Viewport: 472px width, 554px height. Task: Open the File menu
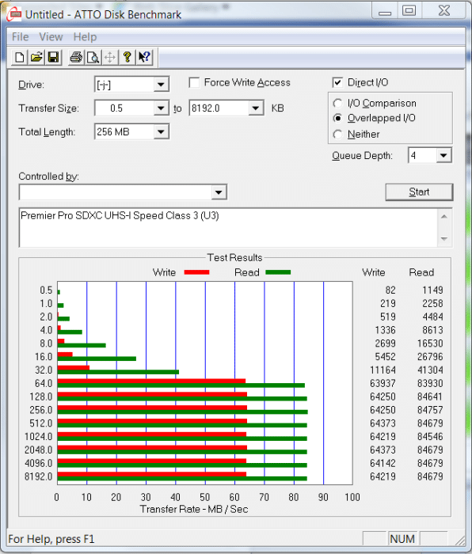(x=20, y=36)
